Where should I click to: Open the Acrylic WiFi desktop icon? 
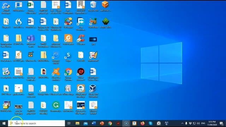click(x=106, y=23)
